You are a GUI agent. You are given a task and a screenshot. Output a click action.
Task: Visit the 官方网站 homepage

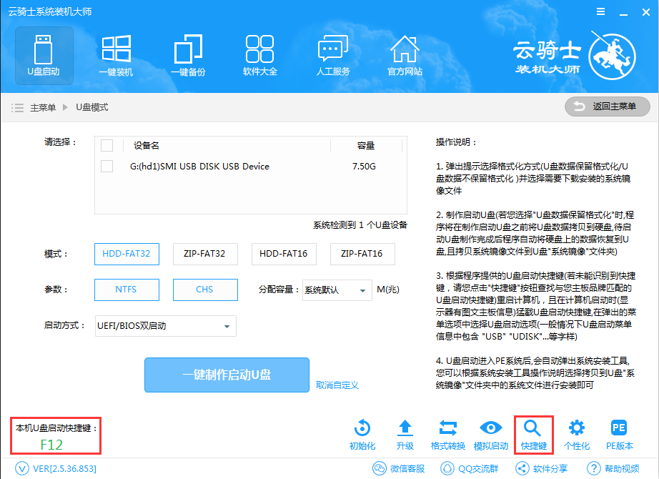[405, 54]
